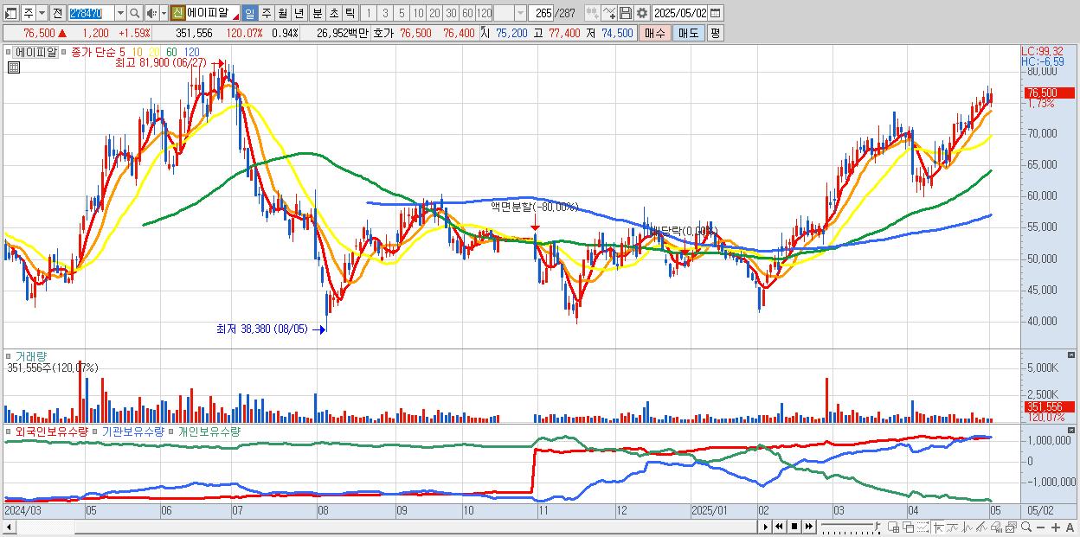Click the stock code input field 278470
The image size is (1080, 537).
coord(90,13)
